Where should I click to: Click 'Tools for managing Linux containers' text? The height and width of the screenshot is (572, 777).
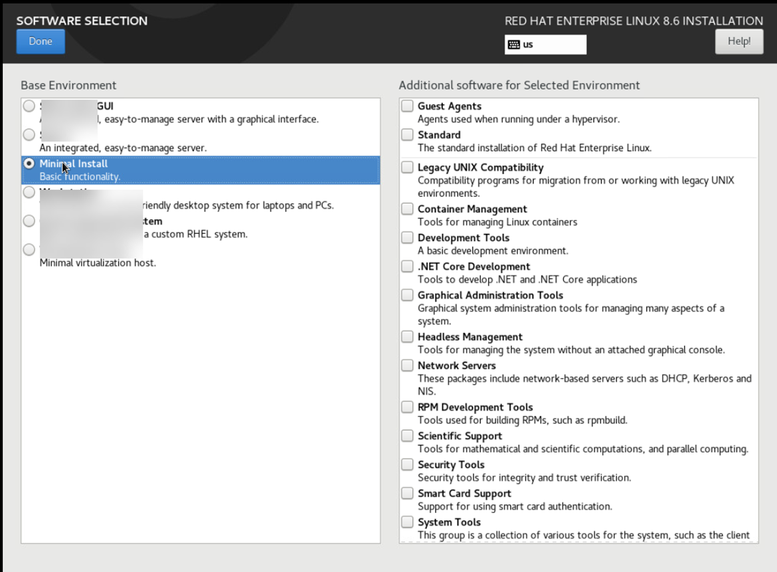coord(497,222)
